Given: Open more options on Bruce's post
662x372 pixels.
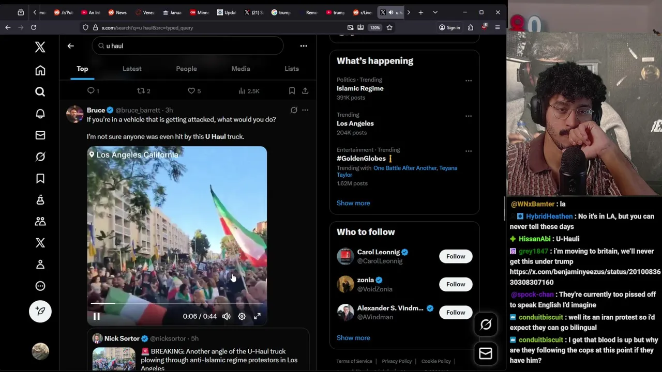Looking at the screenshot, I should click(305, 110).
